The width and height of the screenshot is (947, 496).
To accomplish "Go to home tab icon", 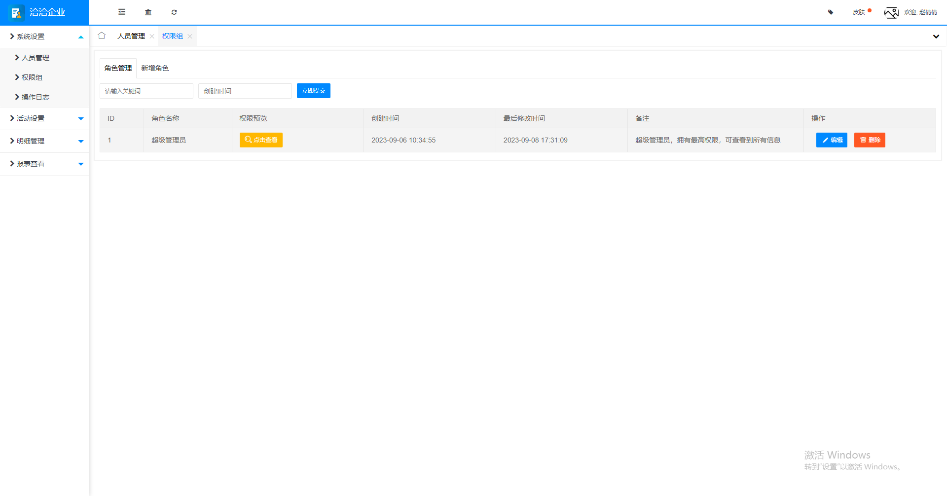I will 102,35.
